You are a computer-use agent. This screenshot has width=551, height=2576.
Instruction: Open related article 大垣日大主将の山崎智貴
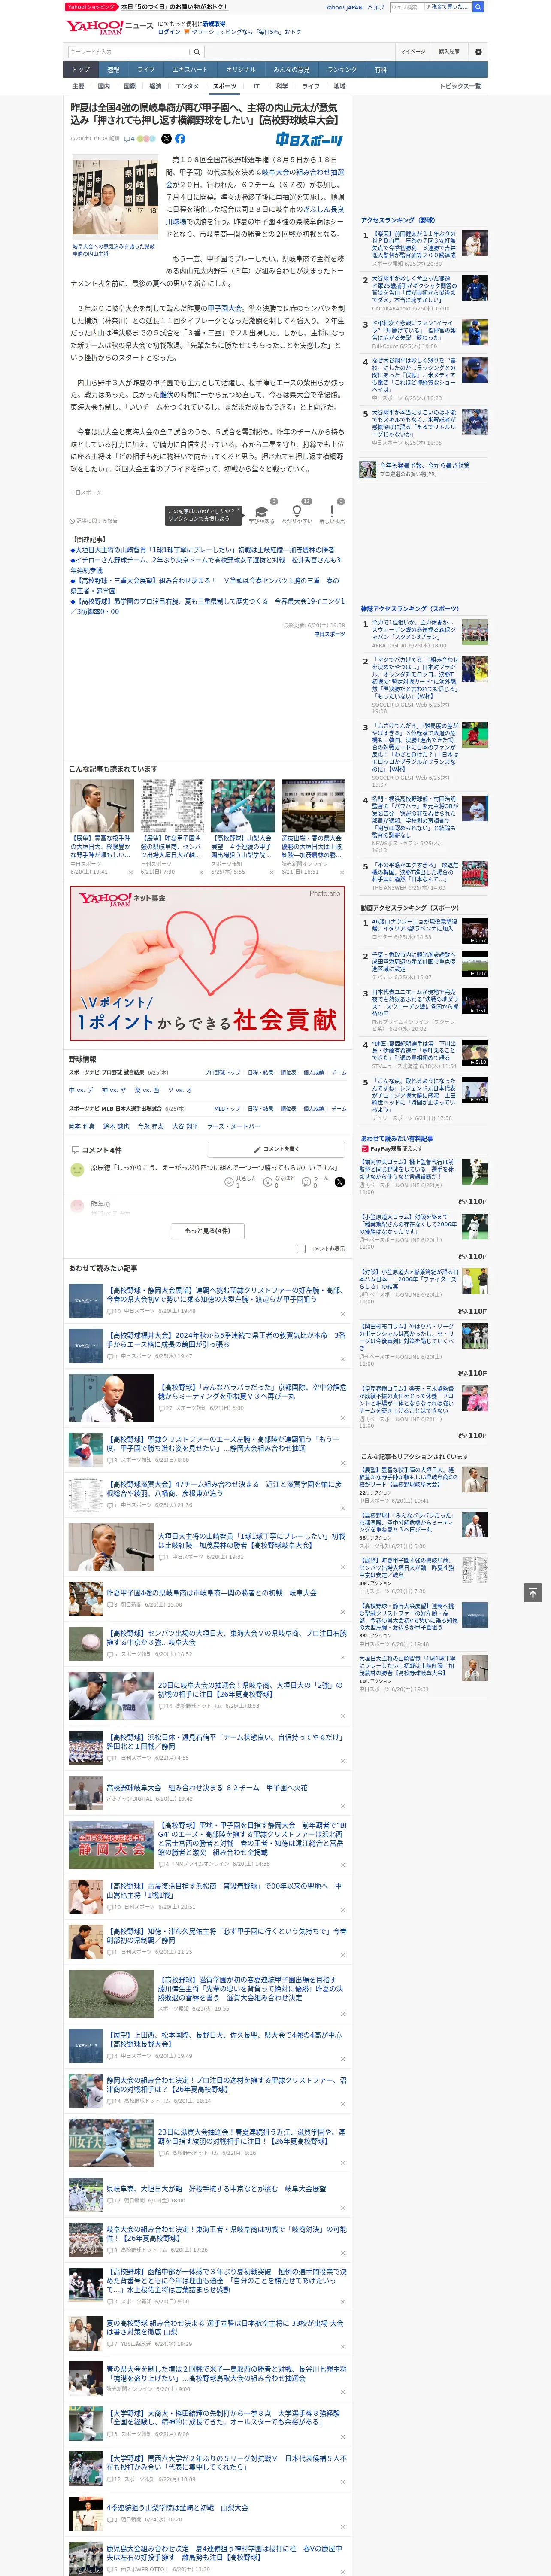coord(202,550)
